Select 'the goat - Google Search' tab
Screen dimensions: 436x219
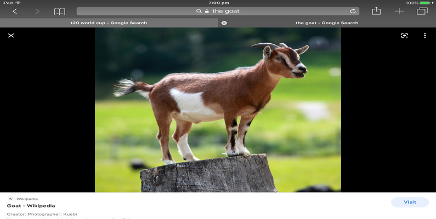click(x=327, y=23)
